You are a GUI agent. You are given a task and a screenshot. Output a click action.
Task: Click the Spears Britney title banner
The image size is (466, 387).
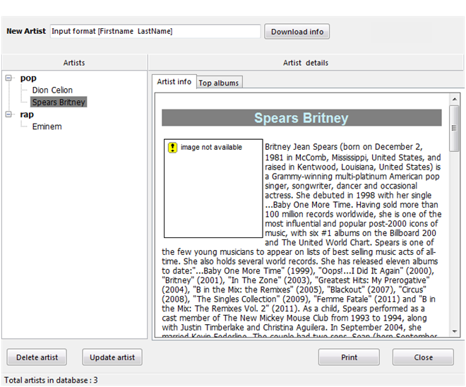coord(301,118)
